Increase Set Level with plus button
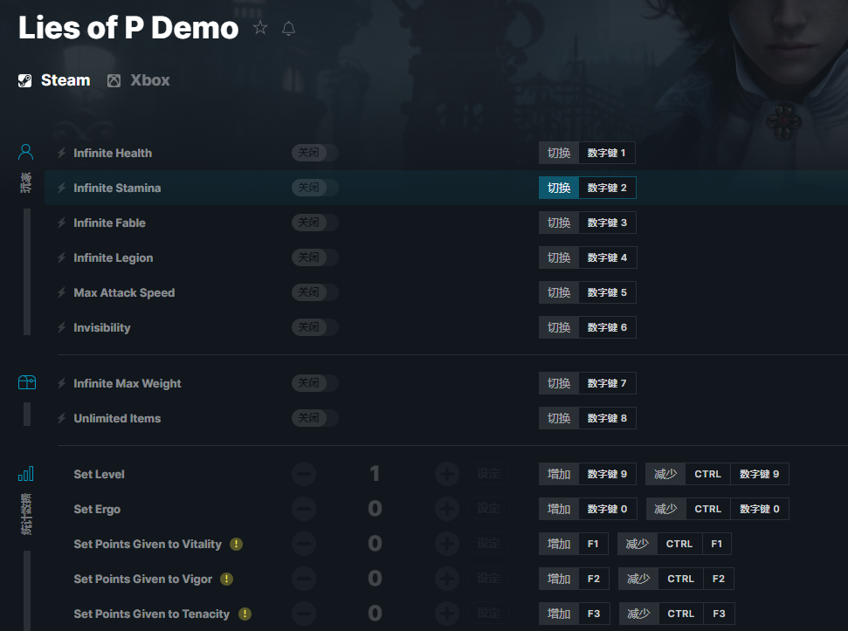 coord(447,474)
